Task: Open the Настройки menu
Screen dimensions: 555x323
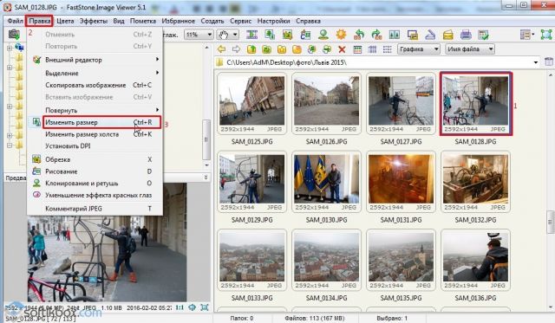Action: 274,21
